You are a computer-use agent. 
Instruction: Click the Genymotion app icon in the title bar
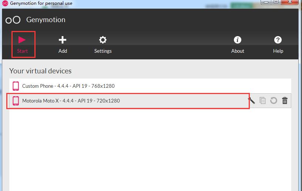click(x=5, y=3)
